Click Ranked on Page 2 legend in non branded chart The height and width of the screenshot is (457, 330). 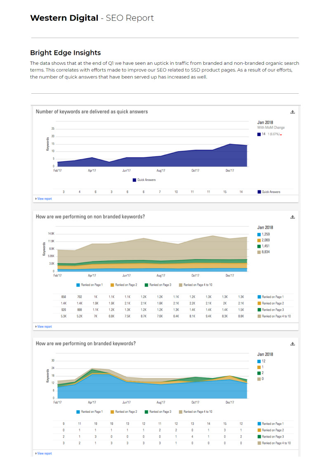click(x=124, y=285)
